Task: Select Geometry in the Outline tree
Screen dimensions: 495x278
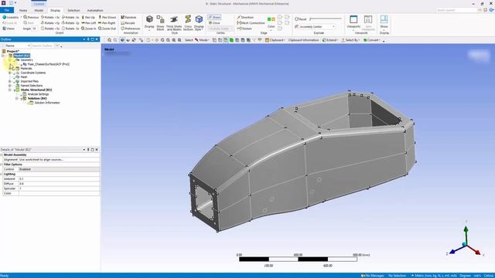Action: click(x=26, y=60)
